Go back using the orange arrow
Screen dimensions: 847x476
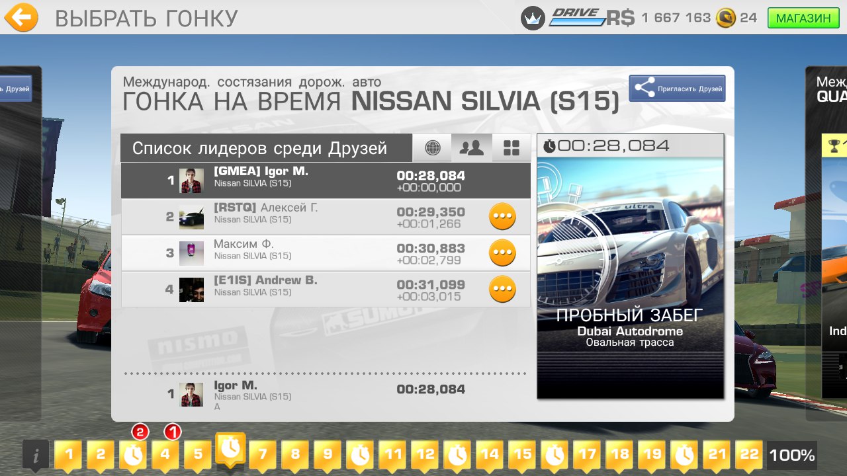coord(21,17)
